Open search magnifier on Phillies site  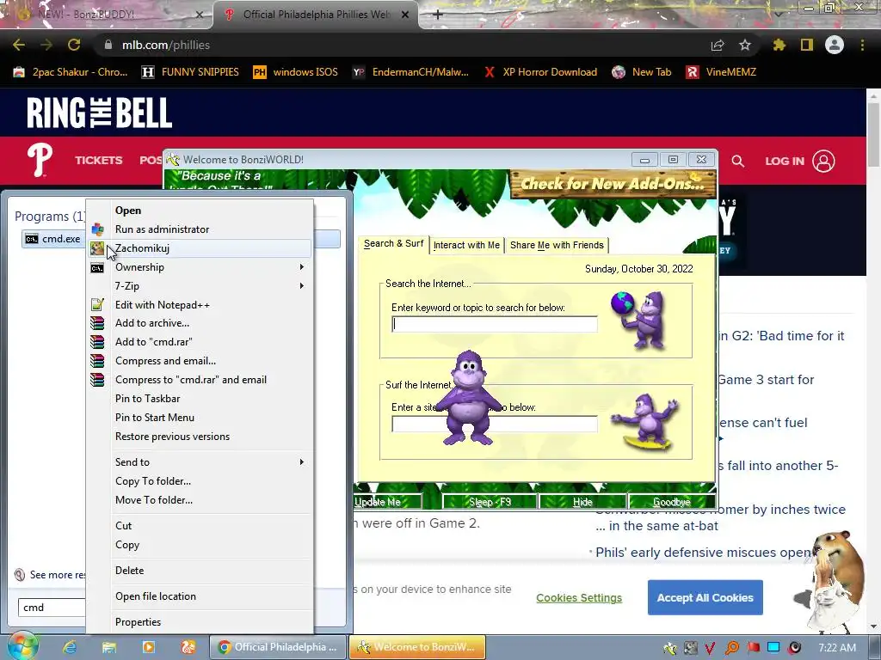[x=737, y=161]
